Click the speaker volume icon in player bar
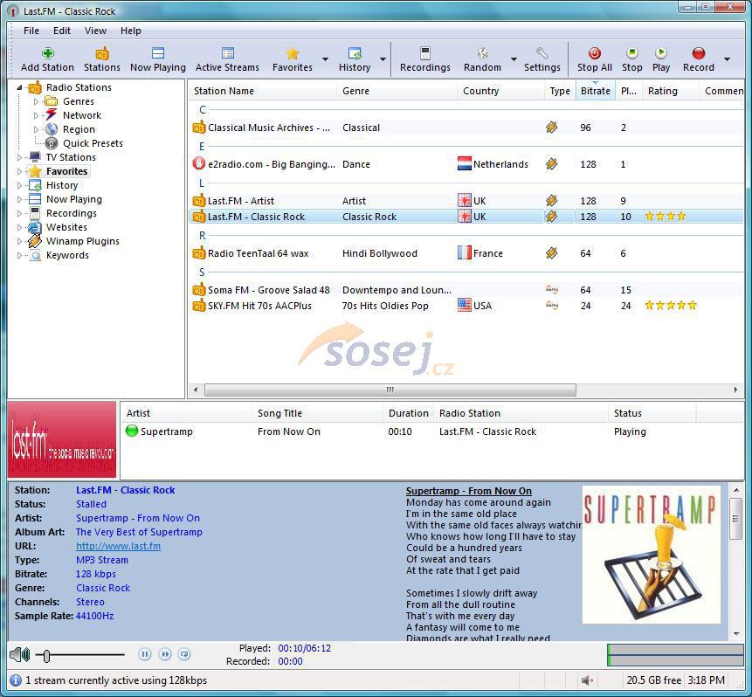The width and height of the screenshot is (752, 697). click(20, 654)
